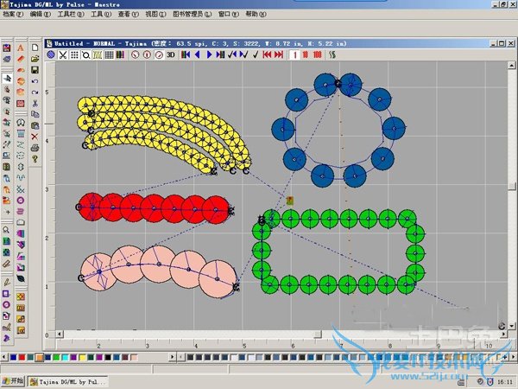Click the blue circle icon in view toolbar
Screen dimensions: 518x389
tap(51, 54)
